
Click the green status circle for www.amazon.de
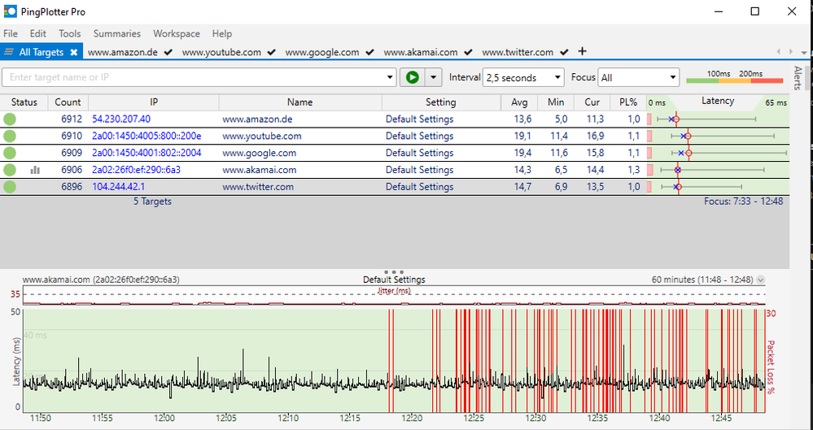tap(9, 119)
